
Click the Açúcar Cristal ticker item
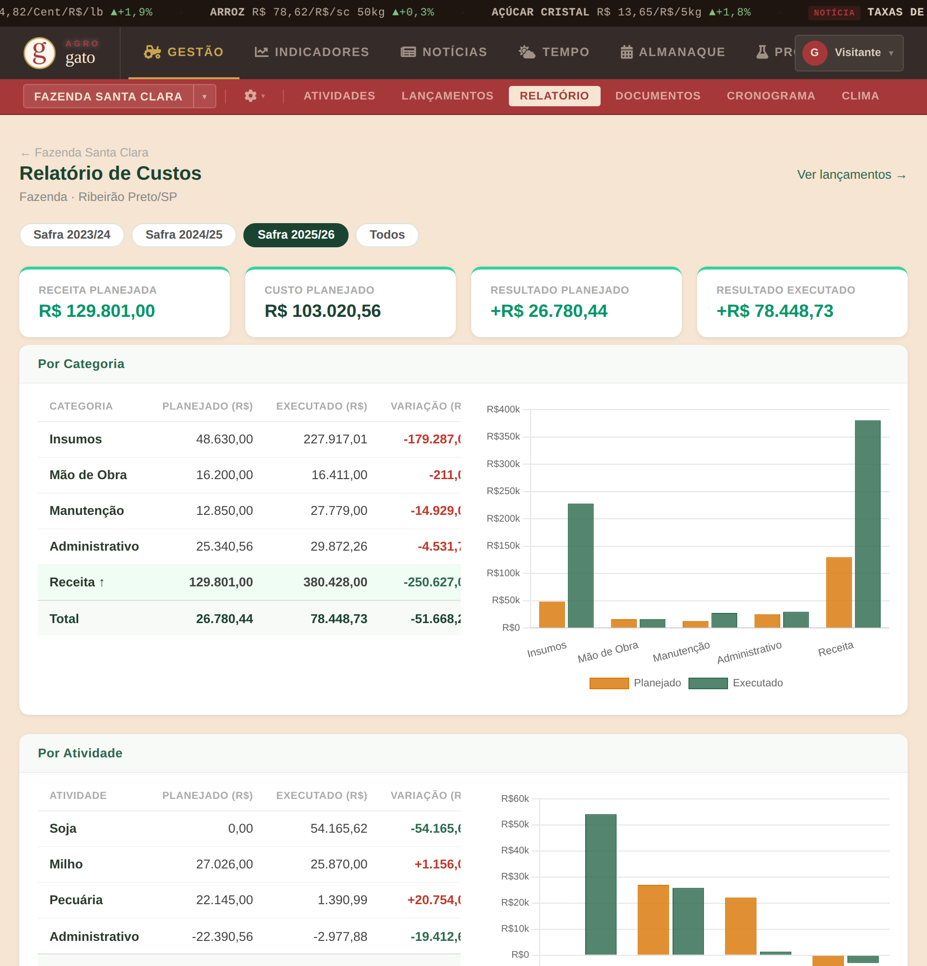[x=621, y=13]
